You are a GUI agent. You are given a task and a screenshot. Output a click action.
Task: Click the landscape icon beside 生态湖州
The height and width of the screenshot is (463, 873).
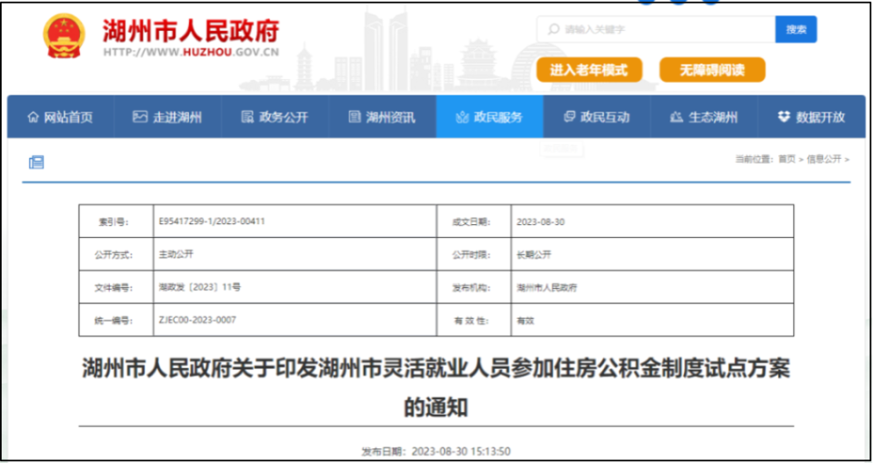click(x=676, y=117)
